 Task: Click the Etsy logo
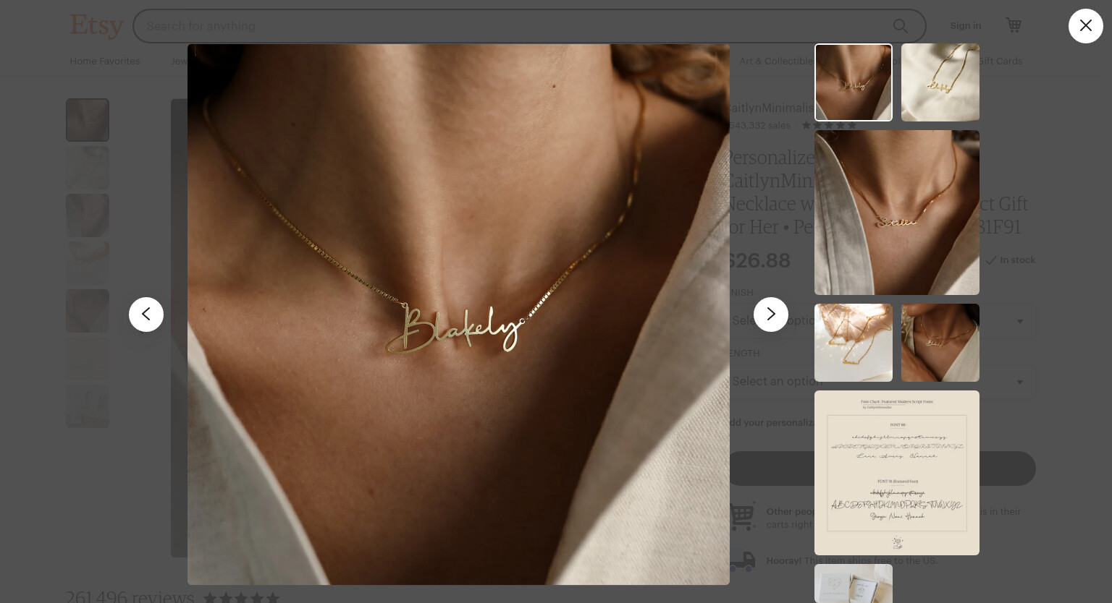(97, 25)
